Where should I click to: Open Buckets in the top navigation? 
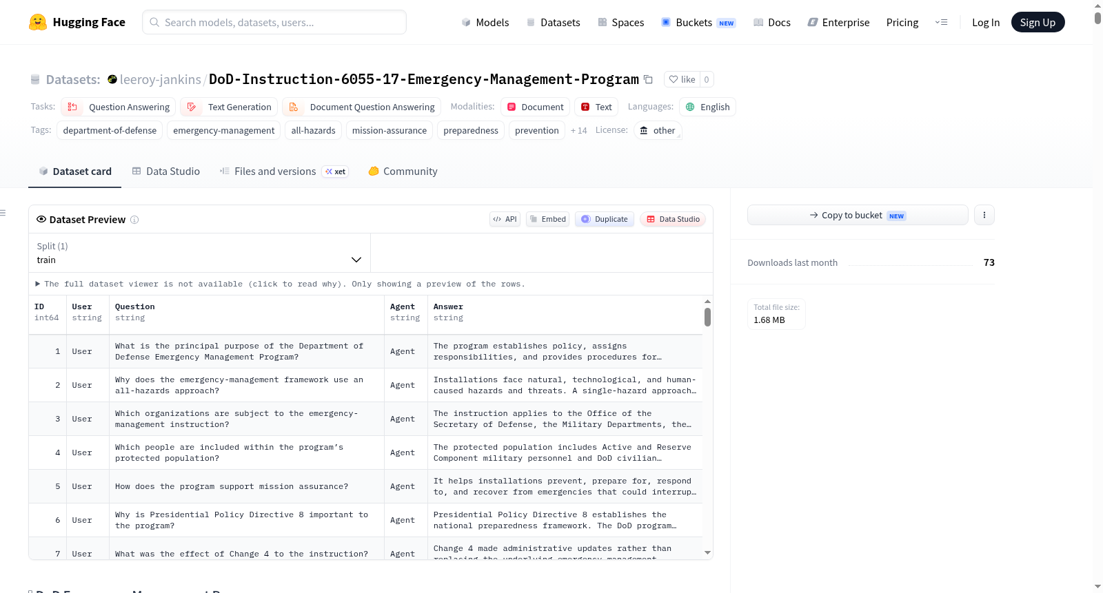(x=698, y=23)
